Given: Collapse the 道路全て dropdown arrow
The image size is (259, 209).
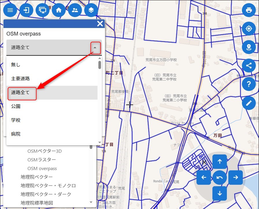Looking at the screenshot, I should [x=95, y=48].
